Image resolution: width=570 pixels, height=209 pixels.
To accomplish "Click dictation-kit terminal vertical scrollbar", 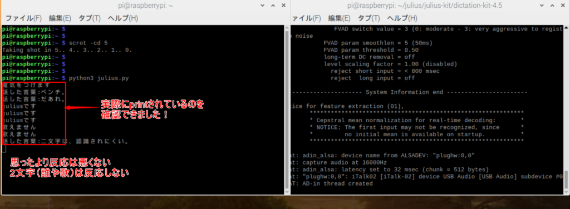I will coord(566,111).
